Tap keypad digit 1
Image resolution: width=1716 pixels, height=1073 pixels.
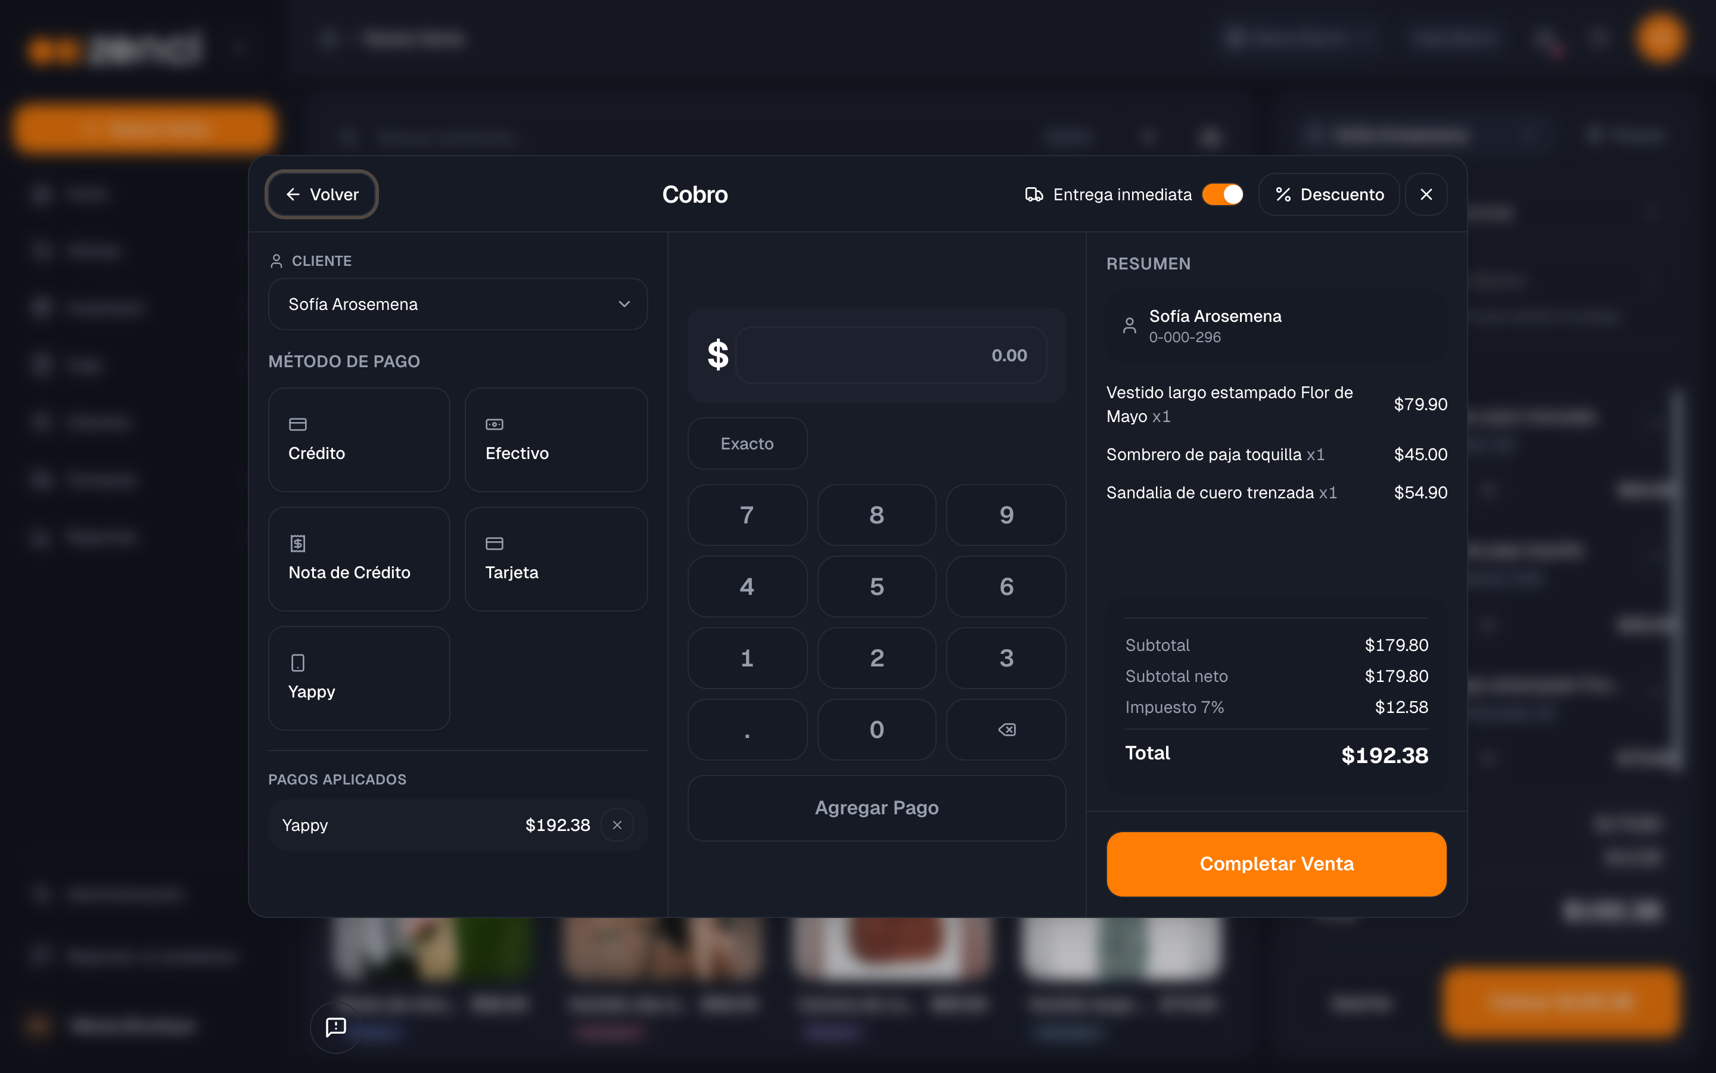tap(747, 659)
